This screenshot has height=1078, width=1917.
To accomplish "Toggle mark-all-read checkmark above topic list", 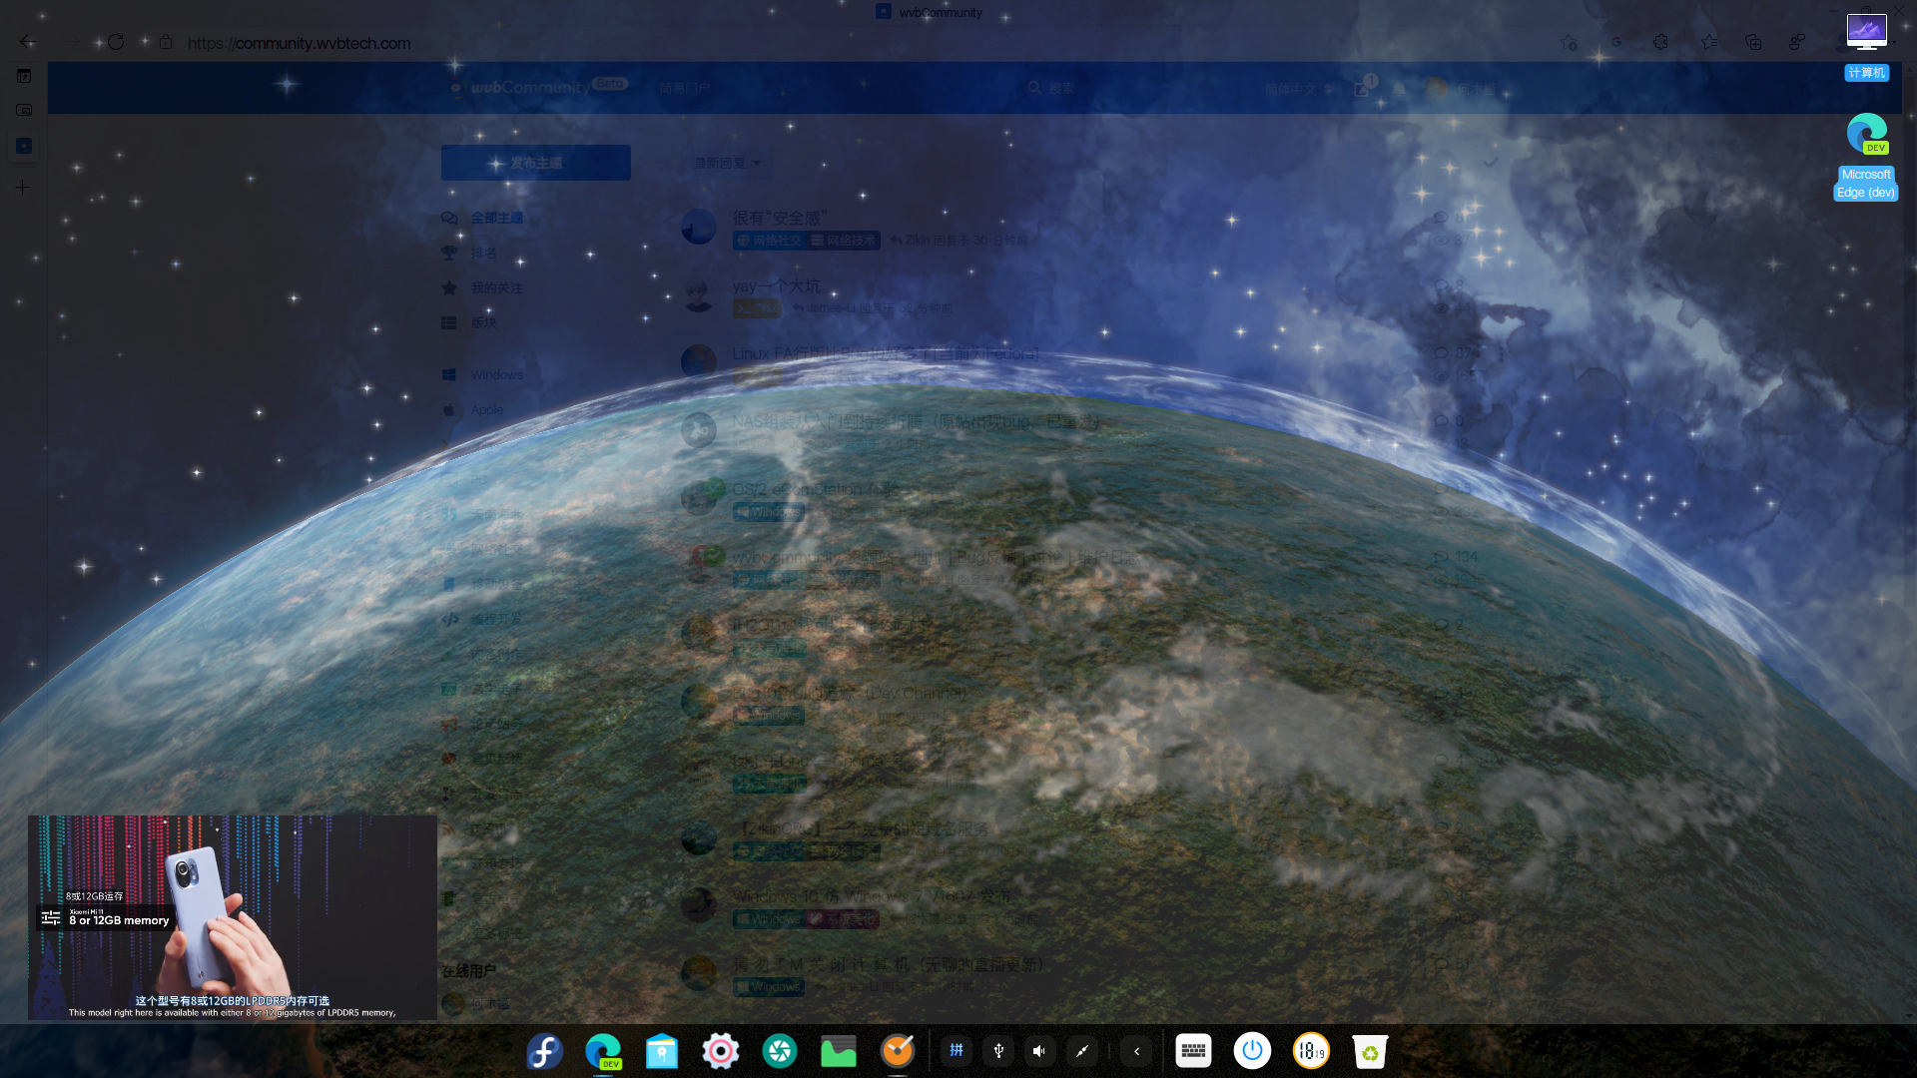I will tap(1491, 162).
